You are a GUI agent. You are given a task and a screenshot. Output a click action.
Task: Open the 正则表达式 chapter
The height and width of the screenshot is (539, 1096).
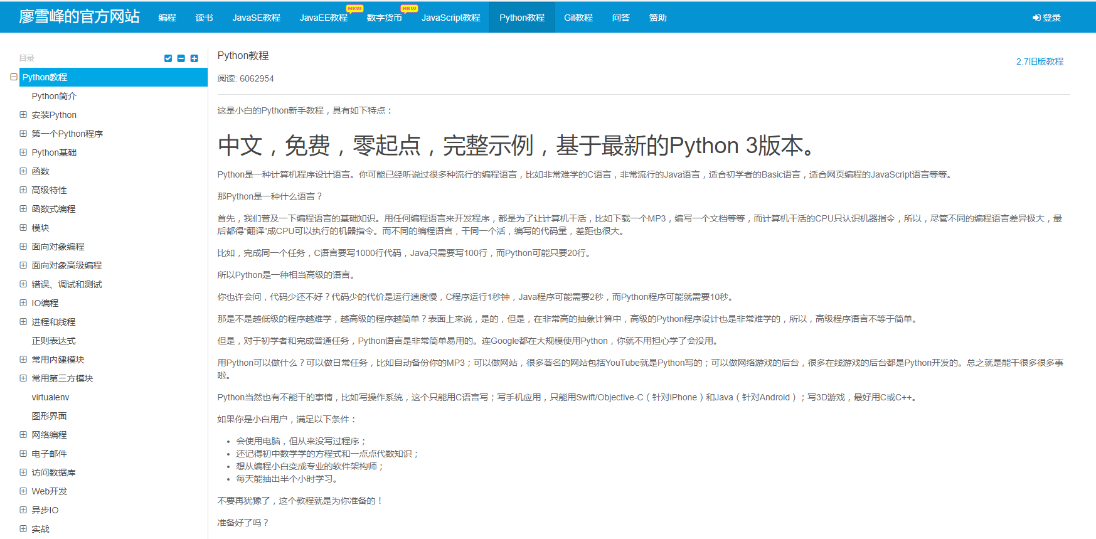coord(53,341)
